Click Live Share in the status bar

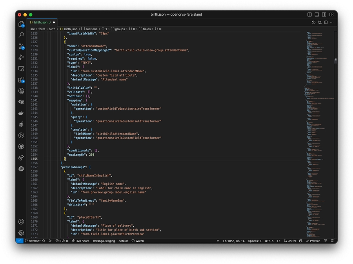pos(80,241)
